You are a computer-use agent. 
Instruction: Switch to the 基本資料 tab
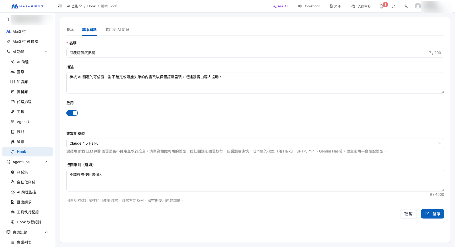point(90,30)
